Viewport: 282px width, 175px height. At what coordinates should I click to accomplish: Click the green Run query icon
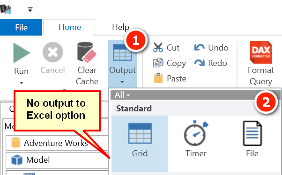21,53
